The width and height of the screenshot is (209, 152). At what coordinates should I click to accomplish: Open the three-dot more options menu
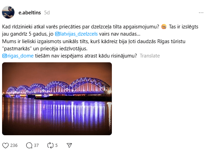click(x=201, y=13)
